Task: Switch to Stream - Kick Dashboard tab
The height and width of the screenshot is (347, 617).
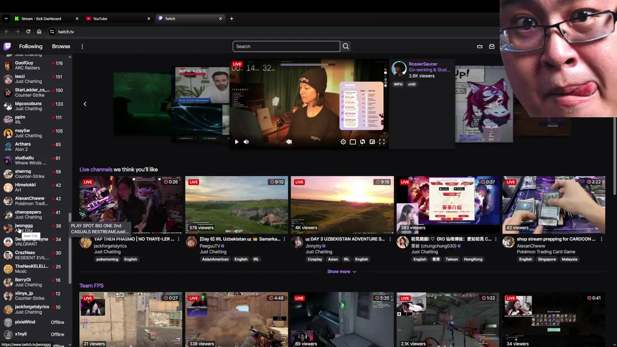Action: point(46,19)
